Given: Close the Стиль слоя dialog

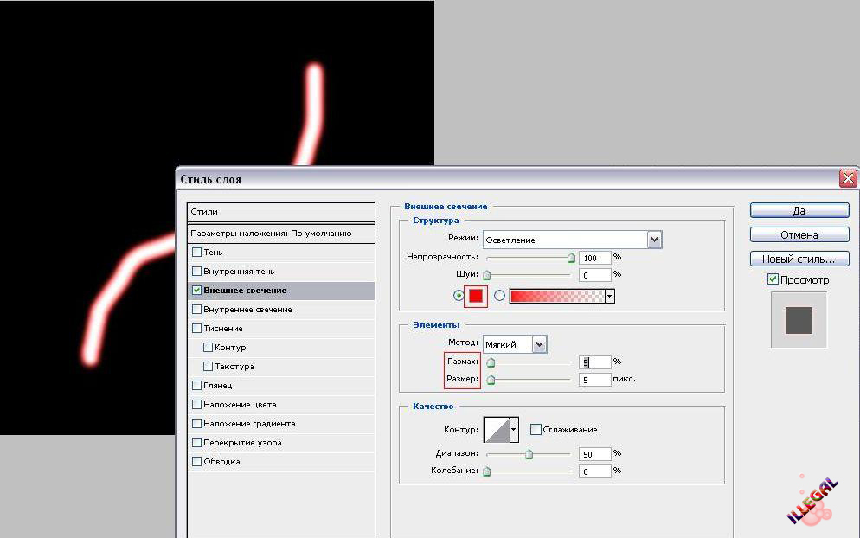Looking at the screenshot, I should tap(847, 179).
